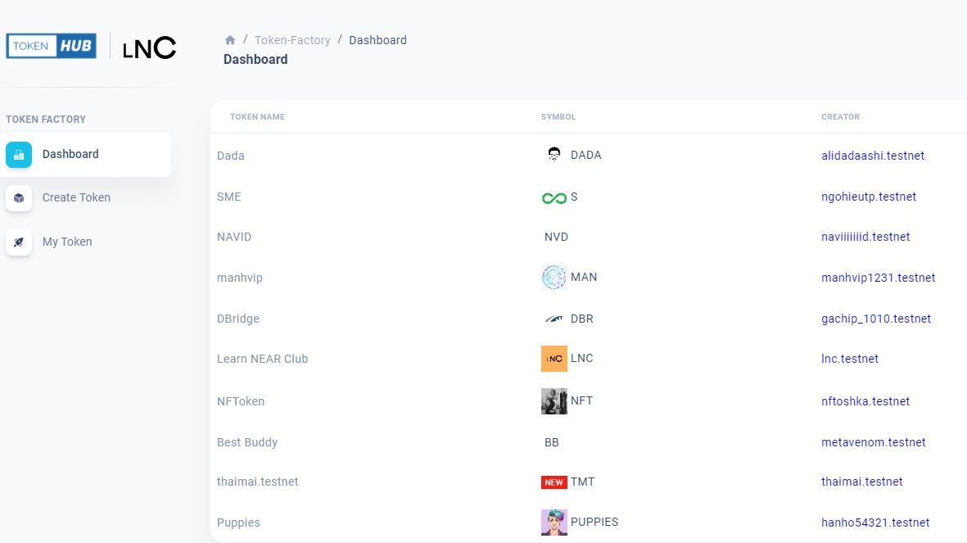The image size is (967, 543).
Task: Click the My Token rocket icon
Action: [x=19, y=242]
